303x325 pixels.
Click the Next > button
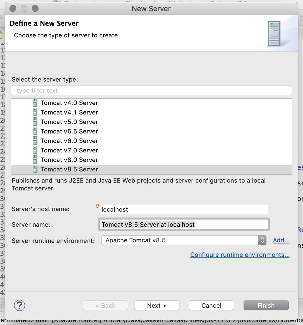coord(157,305)
